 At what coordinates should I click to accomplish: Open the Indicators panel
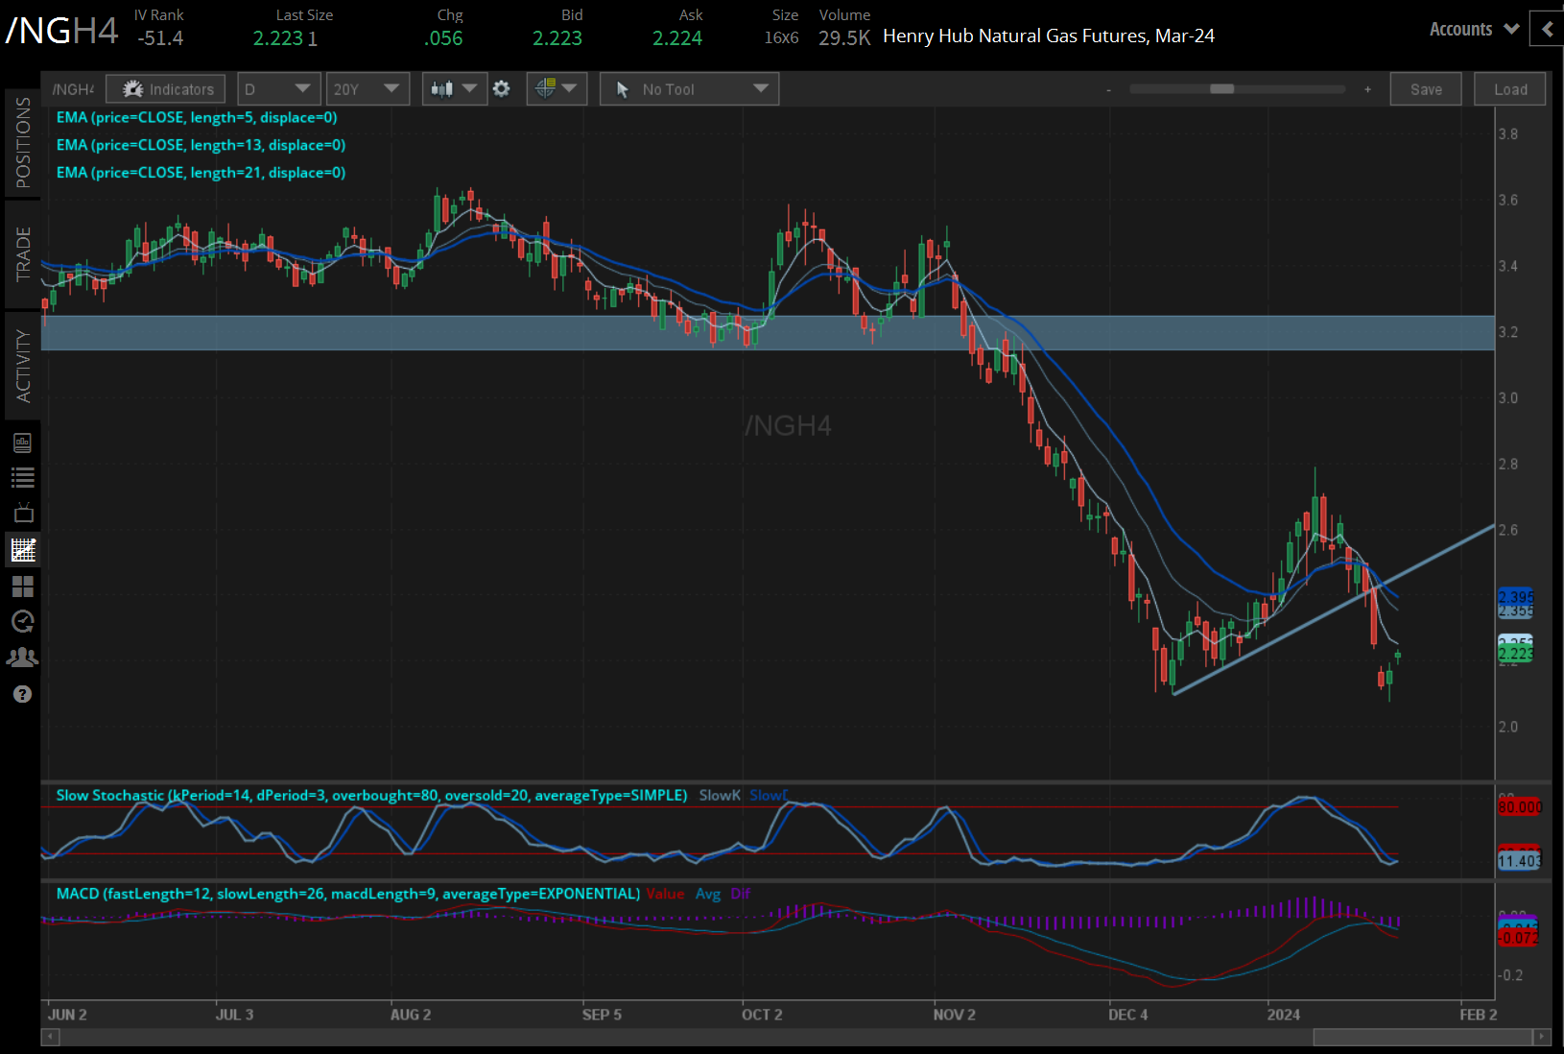(166, 89)
